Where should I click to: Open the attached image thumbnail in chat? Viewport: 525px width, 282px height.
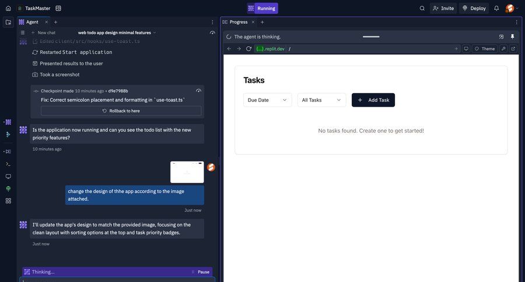(187, 172)
